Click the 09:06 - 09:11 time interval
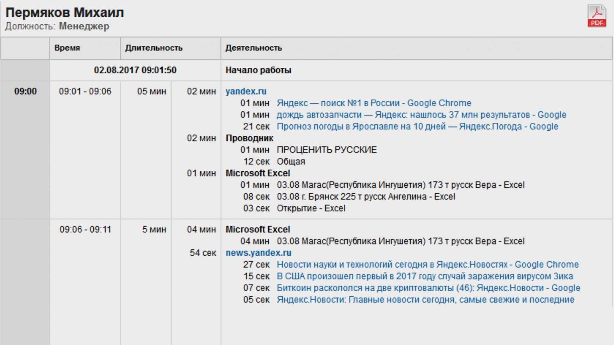The image size is (614, 345). (85, 229)
